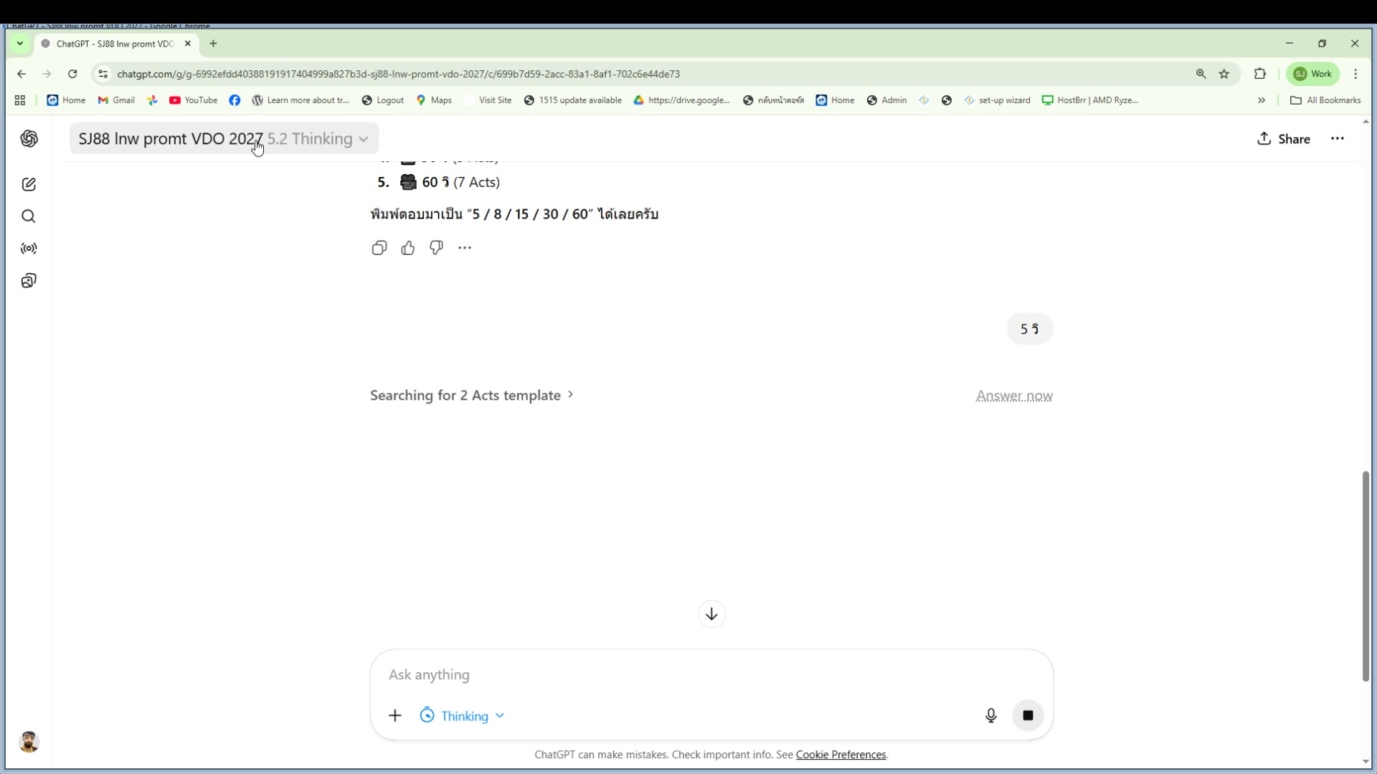Click the Share button
This screenshot has height=774, width=1377.
coord(1284,139)
